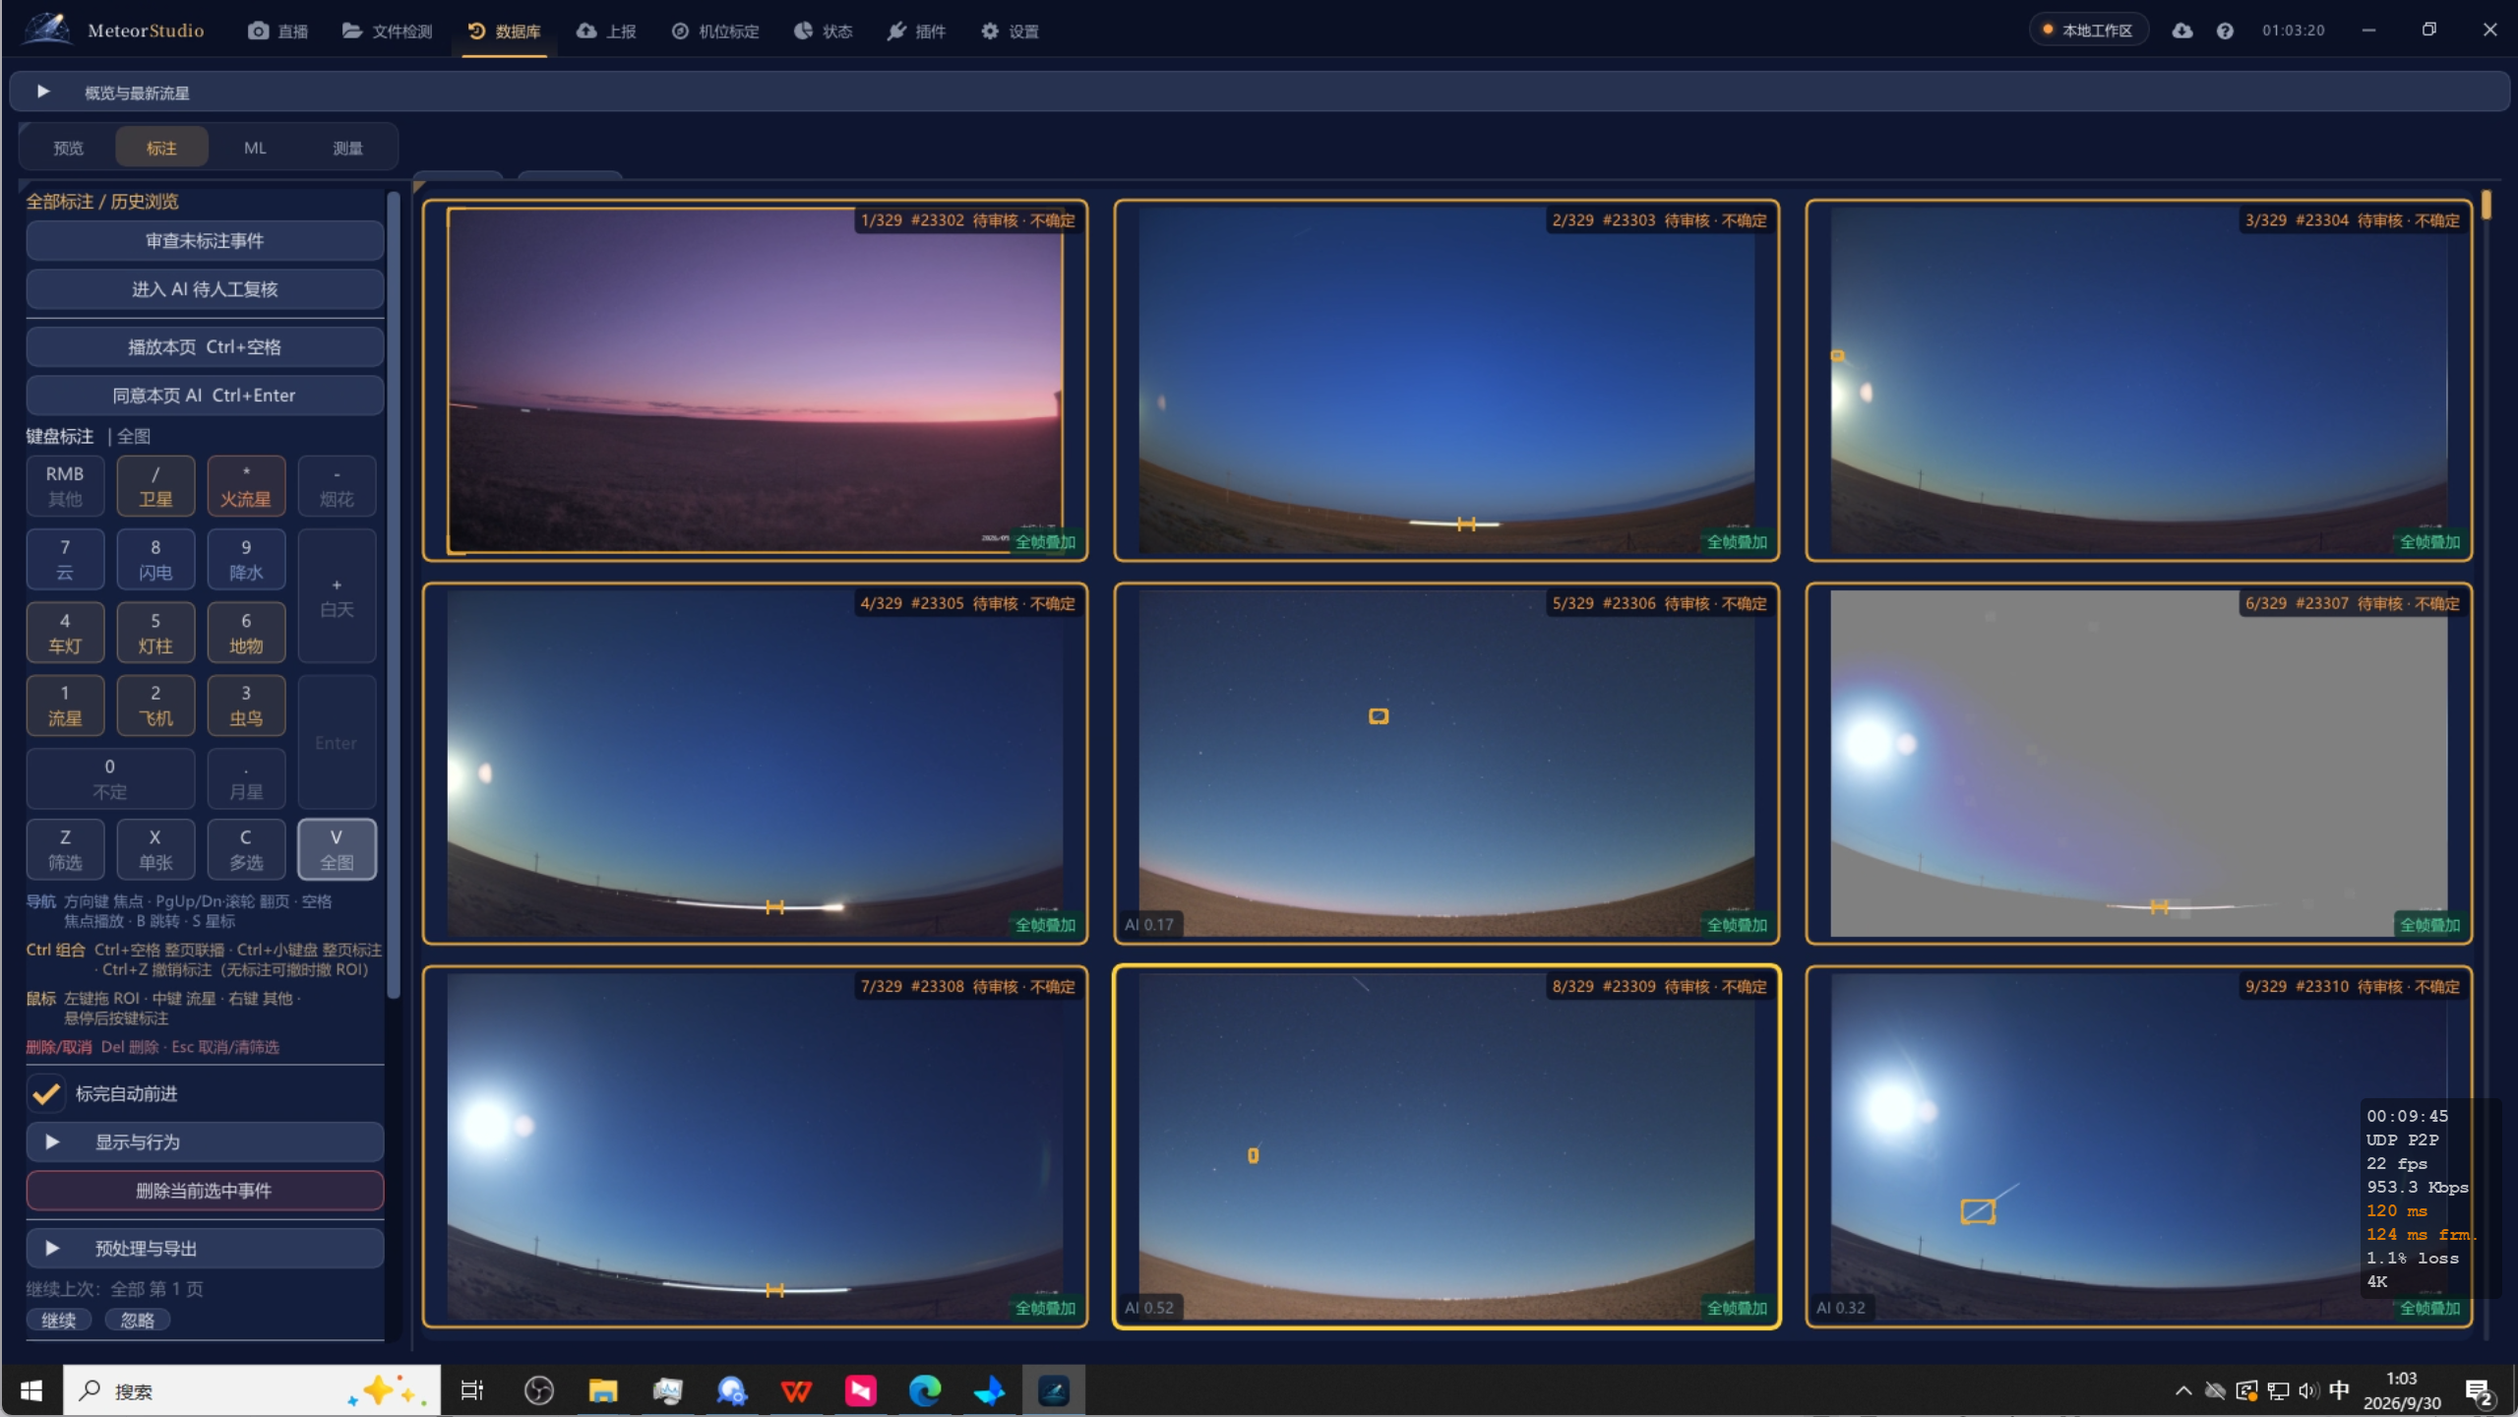Click 全帧叠加 badge on event #23303

point(1737,542)
